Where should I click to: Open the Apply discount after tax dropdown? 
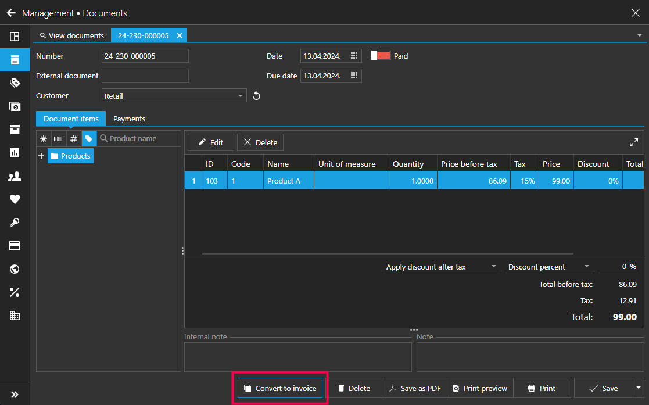pyautogui.click(x=442, y=267)
